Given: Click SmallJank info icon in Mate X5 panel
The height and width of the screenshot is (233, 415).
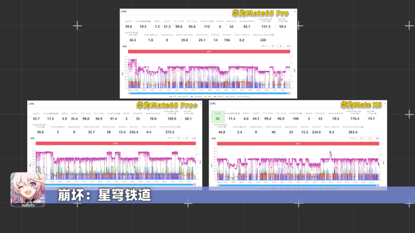Looking at the screenshot, I should click(358, 113).
